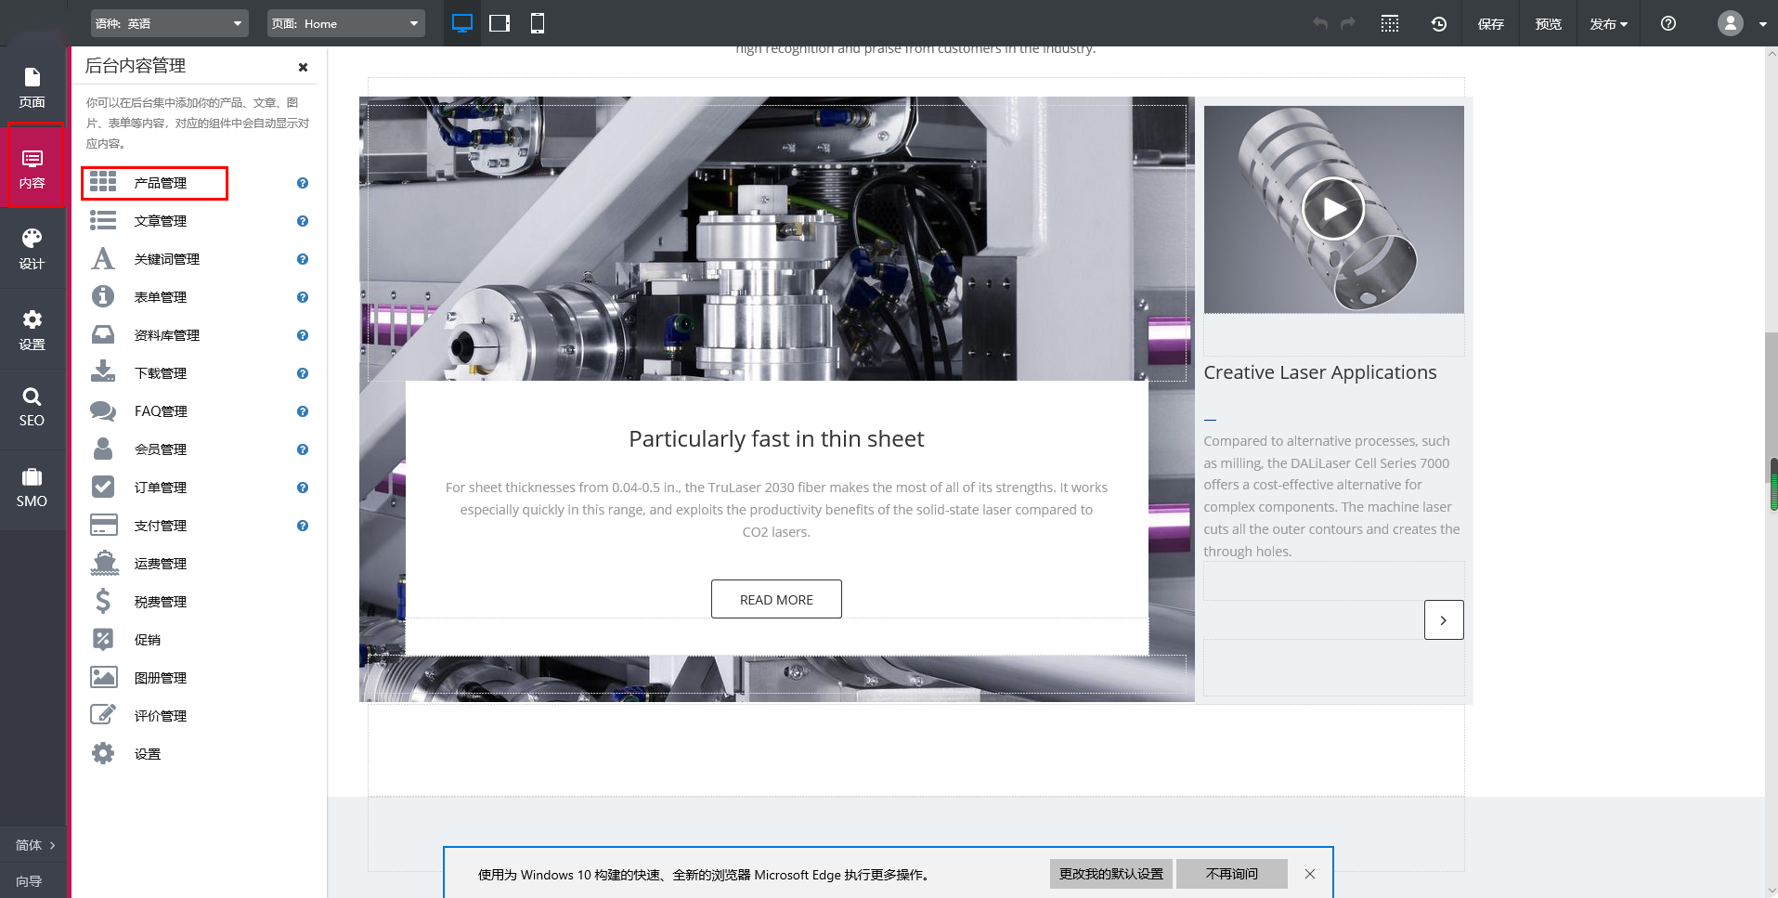Open the SMO briefcase sidebar panel
Screen dimensions: 1778x898
click(32, 488)
